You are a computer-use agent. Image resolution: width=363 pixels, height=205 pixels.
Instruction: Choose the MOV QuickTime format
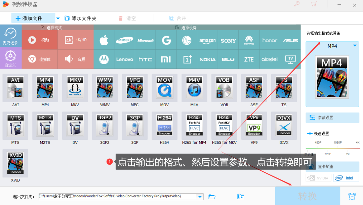(x=165, y=88)
